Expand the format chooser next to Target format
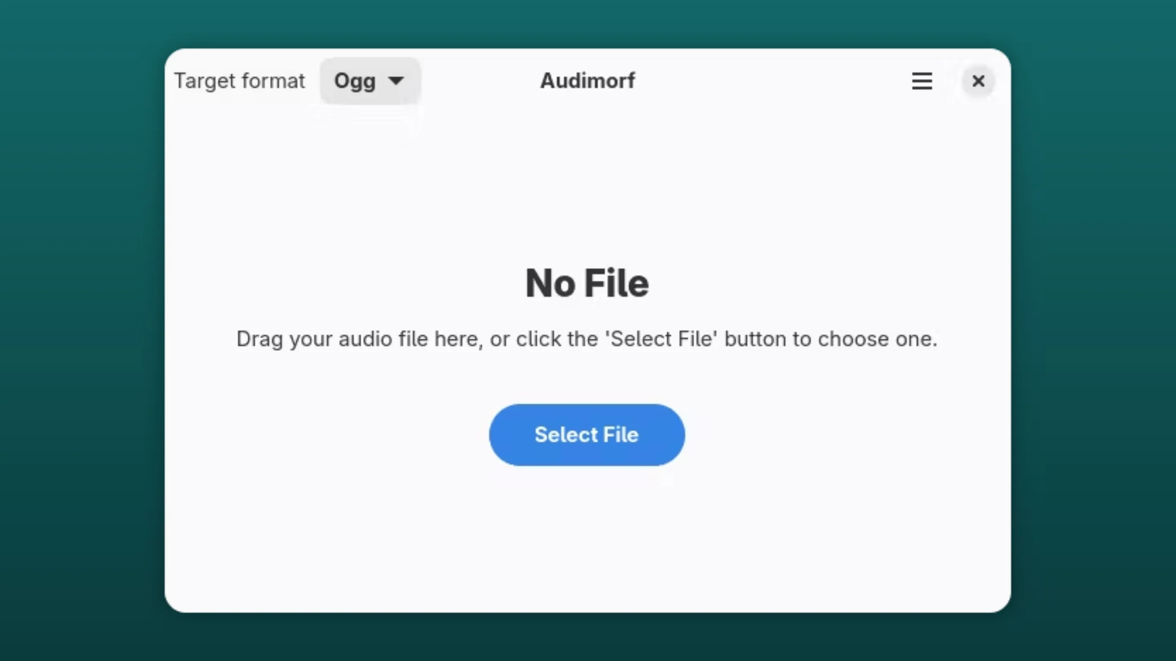 (x=369, y=81)
